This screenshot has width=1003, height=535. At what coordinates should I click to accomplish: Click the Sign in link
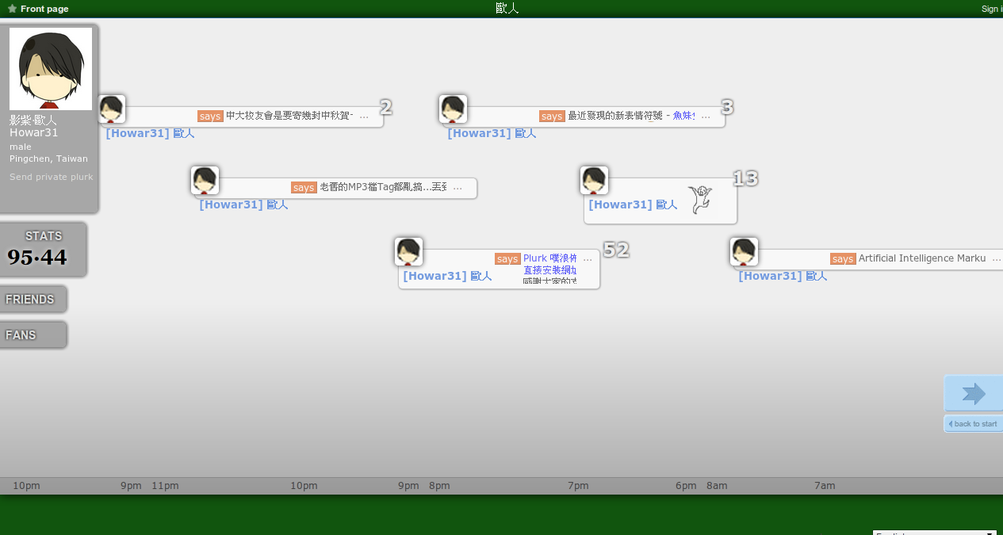click(991, 9)
